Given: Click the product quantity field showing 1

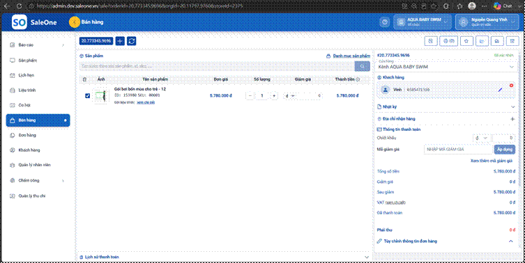Looking at the screenshot, I should pyautogui.click(x=262, y=96).
